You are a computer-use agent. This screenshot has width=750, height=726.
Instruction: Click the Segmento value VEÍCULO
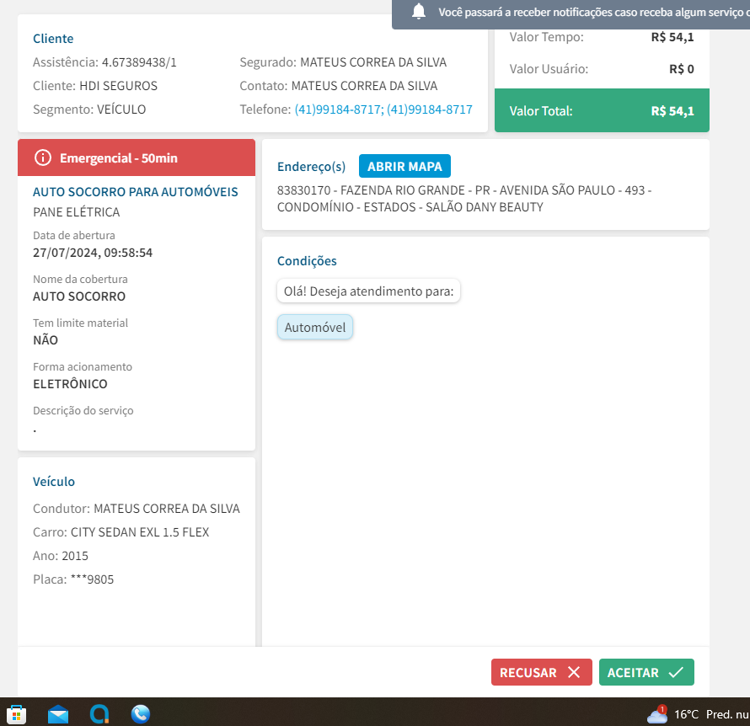(121, 109)
